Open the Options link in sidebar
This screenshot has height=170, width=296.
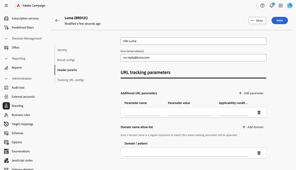(x=17, y=142)
